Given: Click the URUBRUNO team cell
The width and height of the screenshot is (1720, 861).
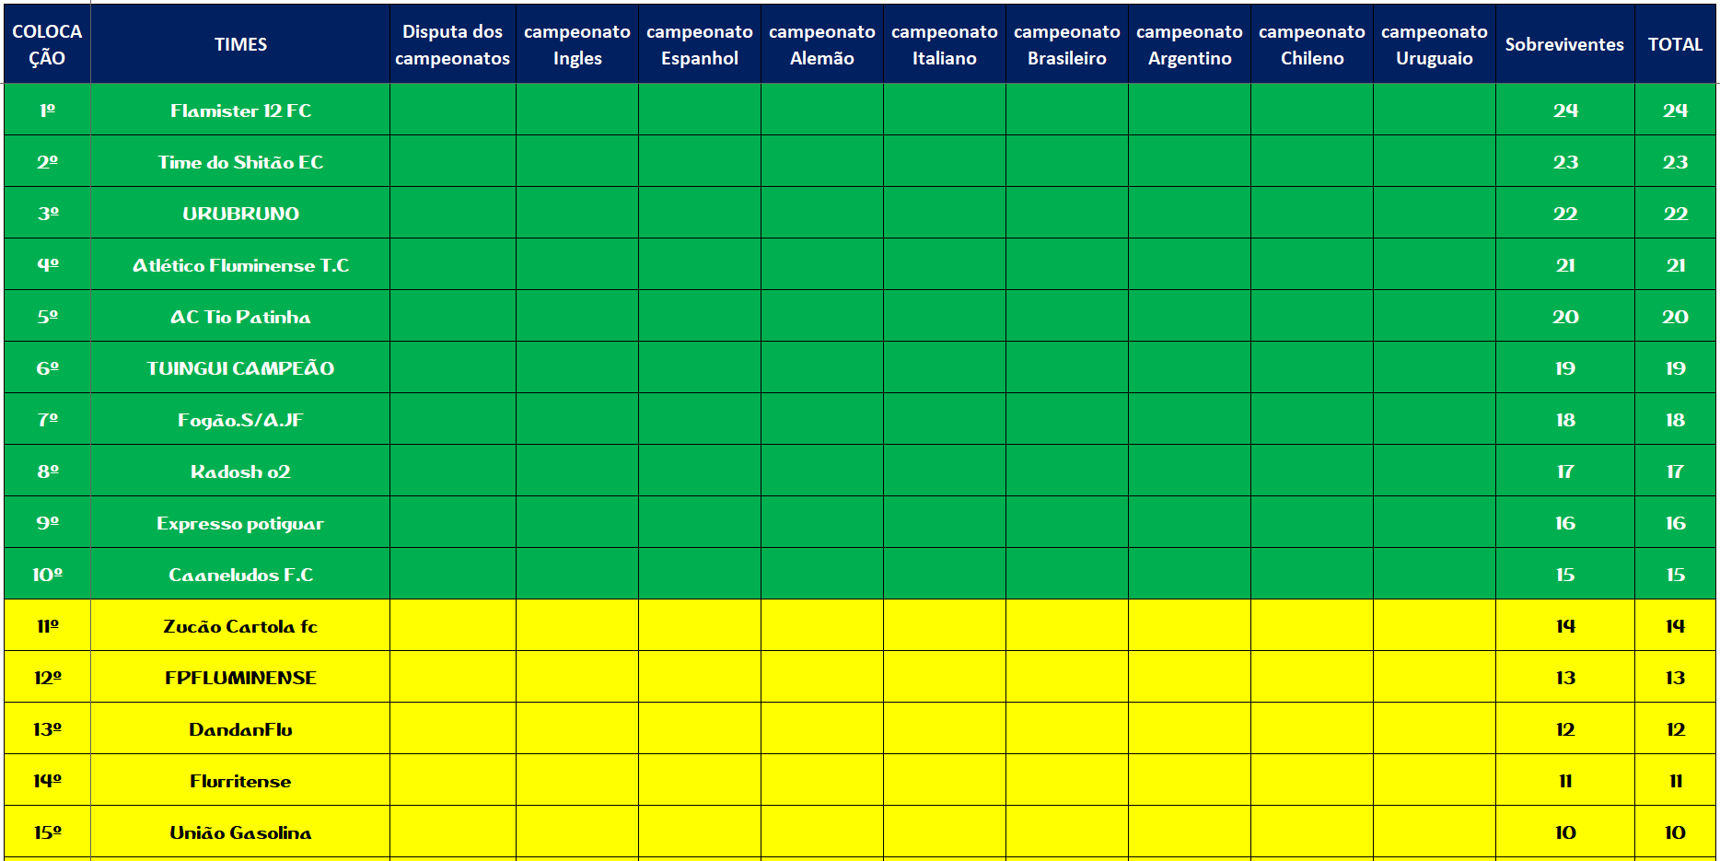Looking at the screenshot, I should click(240, 214).
